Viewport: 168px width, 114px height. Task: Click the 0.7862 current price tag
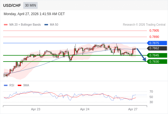(x=157, y=48)
